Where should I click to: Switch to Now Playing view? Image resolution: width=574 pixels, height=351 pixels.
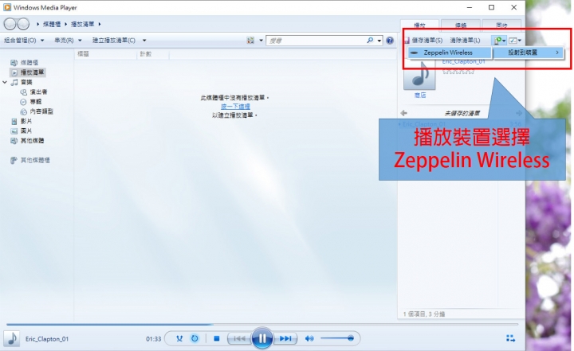(511, 338)
